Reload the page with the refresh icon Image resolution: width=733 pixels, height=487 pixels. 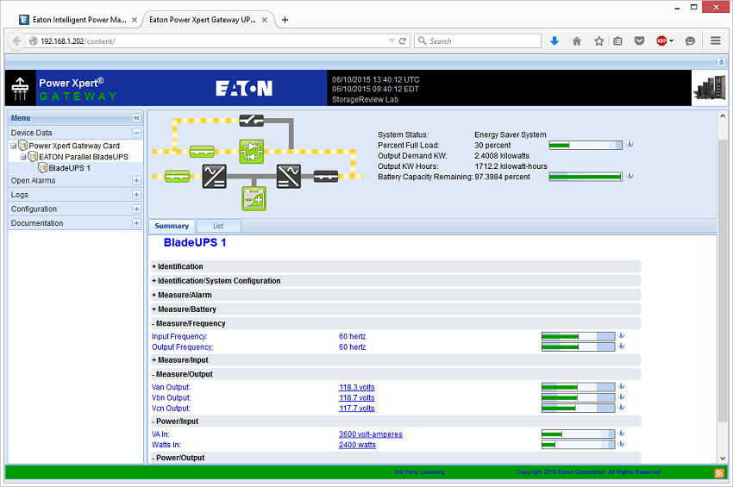point(403,41)
